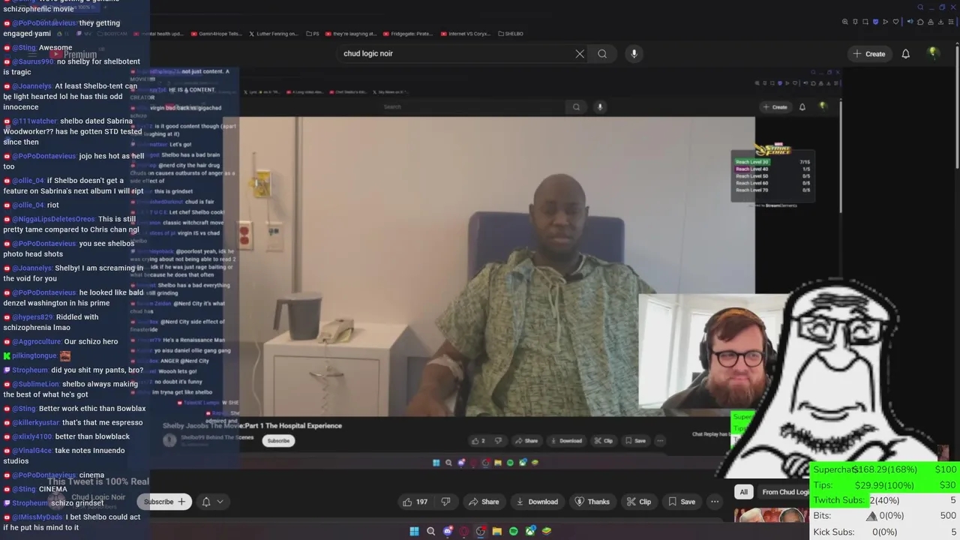Viewport: 960px width, 540px height.
Task: Open the recommended video thumbnail below the chips
Action: 770,517
